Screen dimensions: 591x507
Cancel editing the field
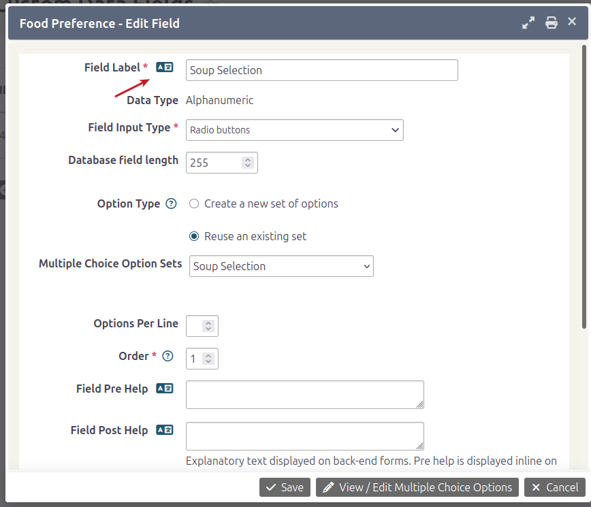pos(554,487)
